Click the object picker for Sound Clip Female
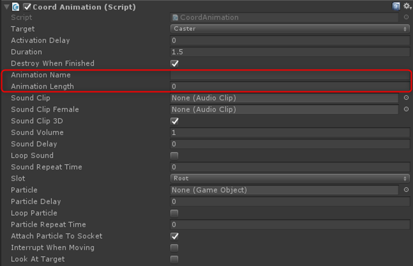The image size is (413, 266). [406, 109]
